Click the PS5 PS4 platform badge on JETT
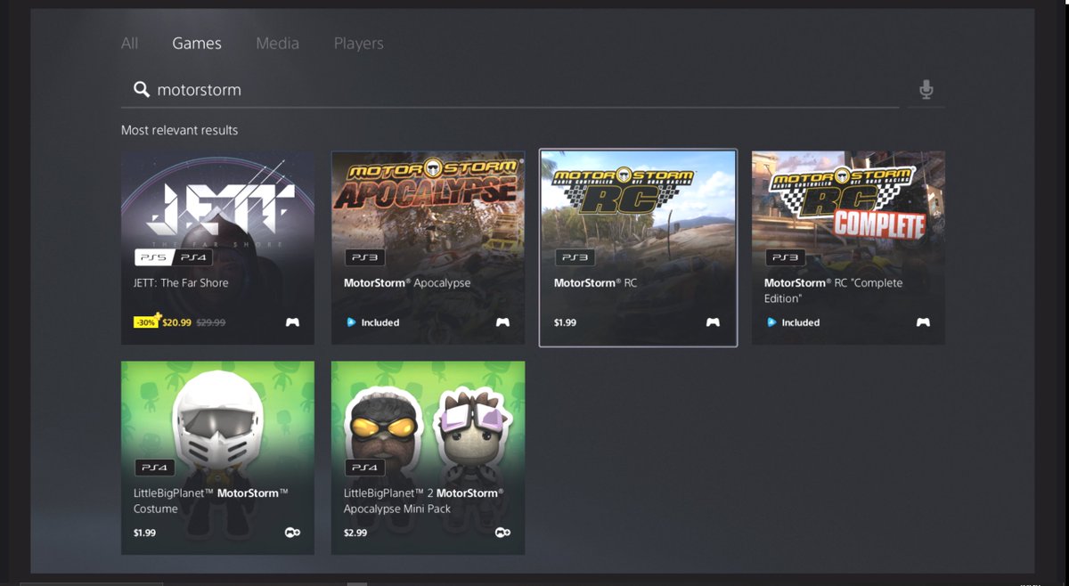This screenshot has height=586, width=1069. point(174,257)
